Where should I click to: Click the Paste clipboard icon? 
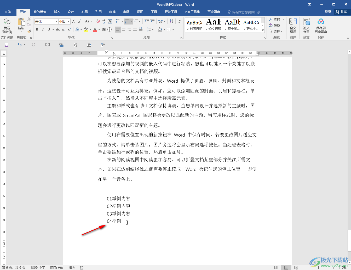(21, 22)
